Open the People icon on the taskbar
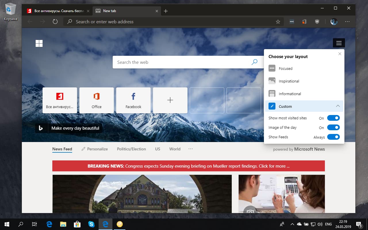 (x=282, y=224)
